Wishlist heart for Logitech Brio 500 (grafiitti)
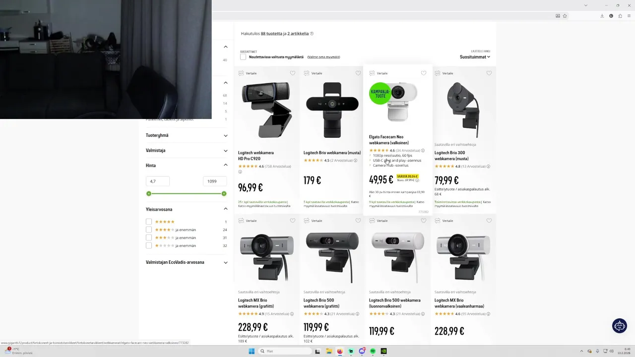The width and height of the screenshot is (635, 357). [358, 221]
